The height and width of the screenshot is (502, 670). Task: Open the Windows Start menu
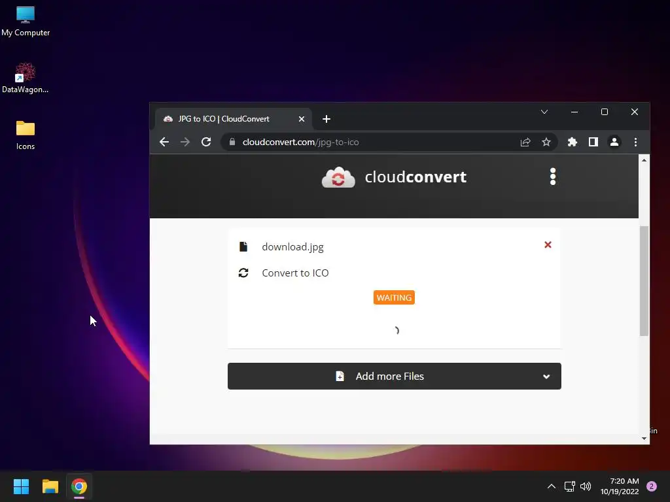21,486
